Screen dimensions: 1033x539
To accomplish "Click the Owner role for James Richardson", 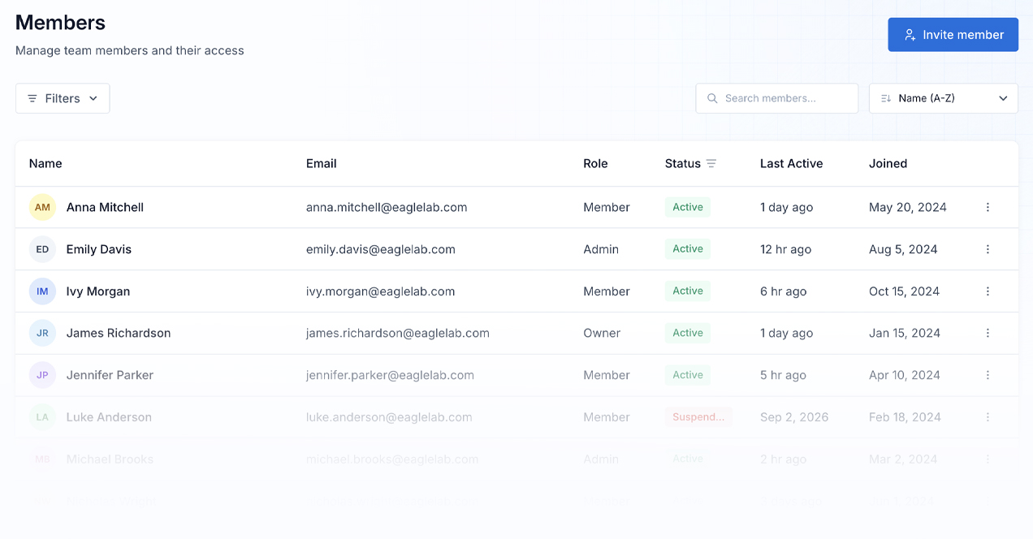I will click(602, 333).
